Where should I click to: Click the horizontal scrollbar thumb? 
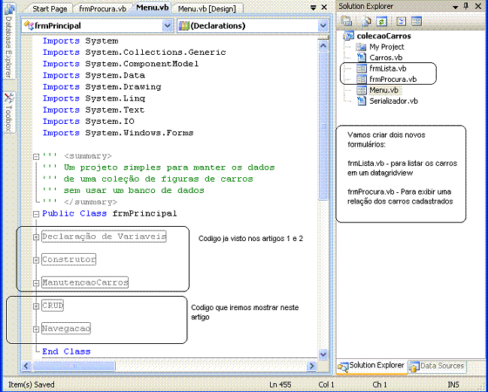click(x=74, y=366)
